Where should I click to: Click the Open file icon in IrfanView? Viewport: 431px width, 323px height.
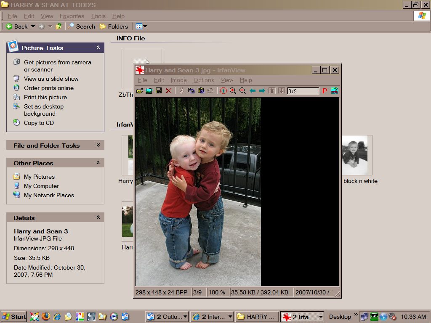click(x=139, y=90)
